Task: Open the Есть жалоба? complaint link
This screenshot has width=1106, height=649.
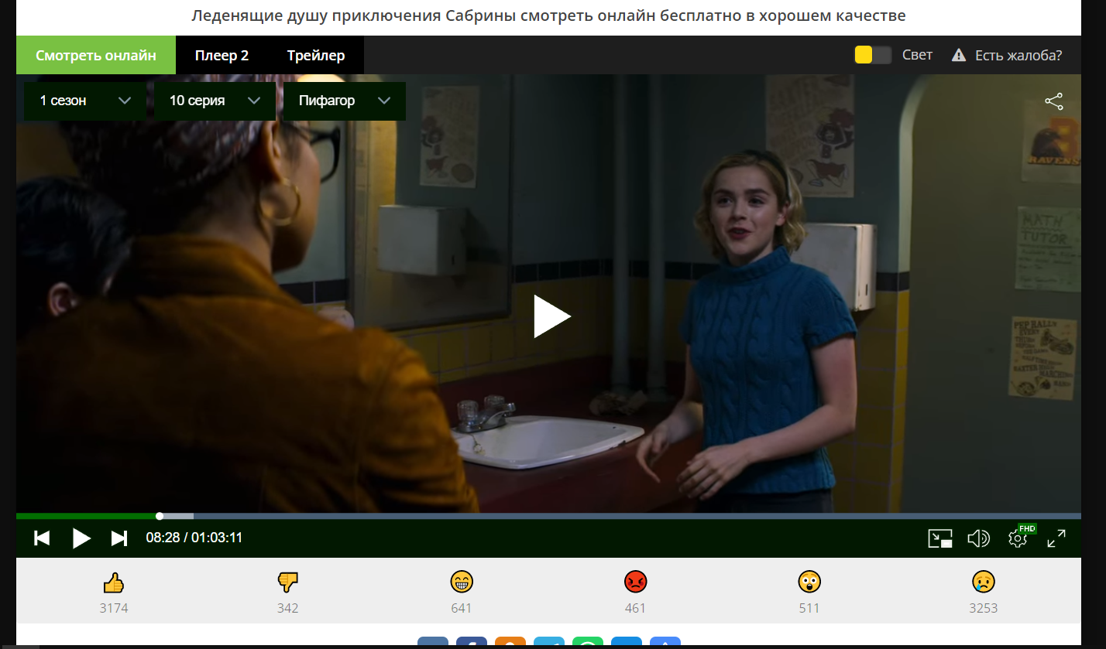Action: (x=1007, y=55)
